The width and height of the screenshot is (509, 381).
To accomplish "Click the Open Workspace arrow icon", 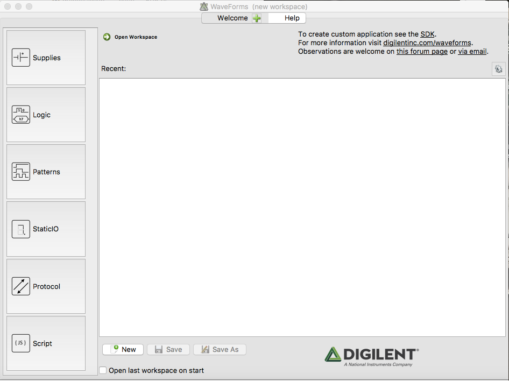I will 107,37.
